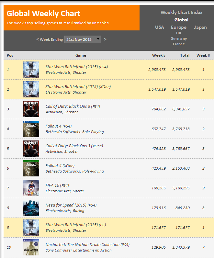The image size is (214, 258).
Task: Open the Week Ending date dropdown
Action: coord(83,39)
